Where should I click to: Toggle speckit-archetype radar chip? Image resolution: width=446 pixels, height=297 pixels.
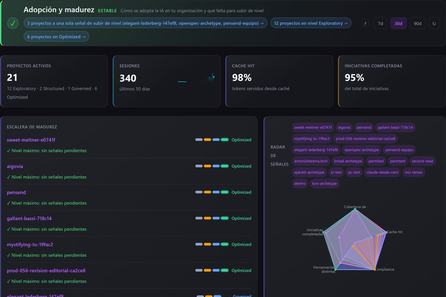pos(309,172)
